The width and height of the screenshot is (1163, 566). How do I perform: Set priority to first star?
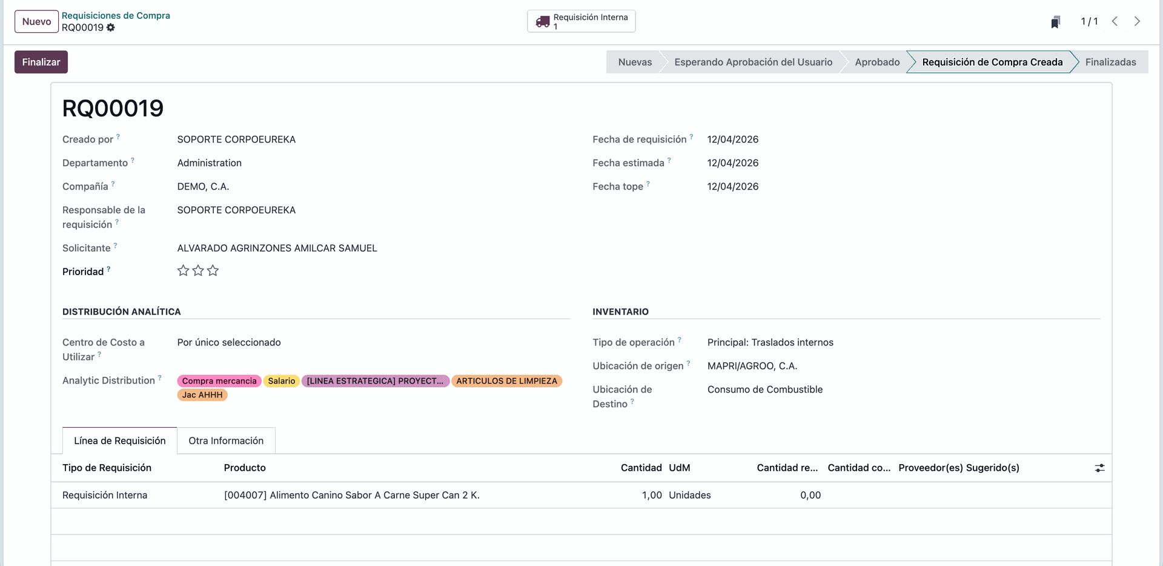point(183,271)
